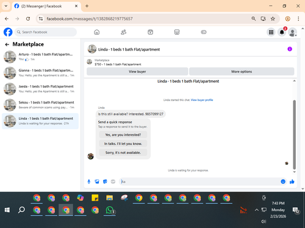
Task: Open Copilot from the taskbar
Action: (x=81, y=198)
